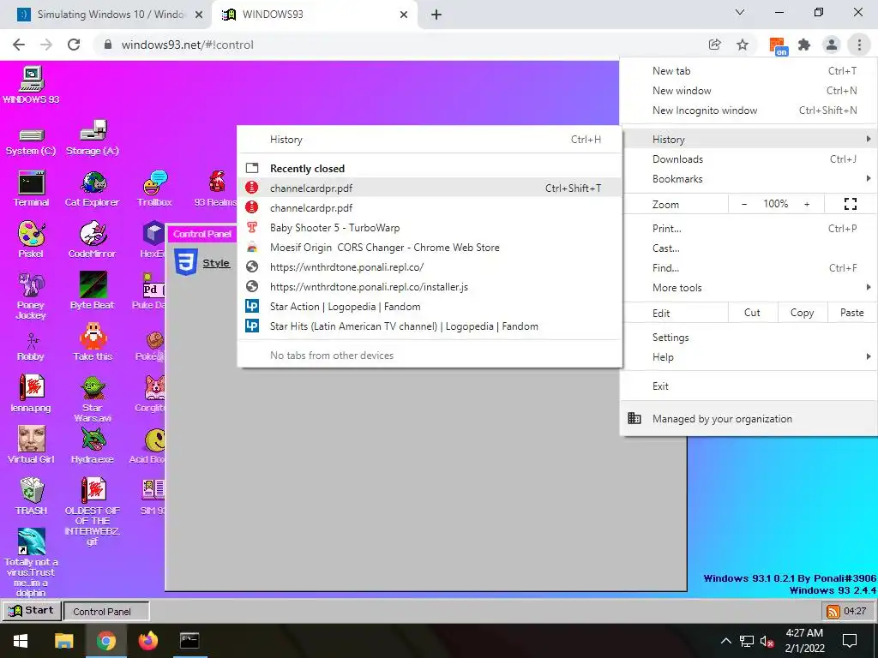This screenshot has width=878, height=658.
Task: Open the Windows 93 Start button
Action: click(x=32, y=610)
